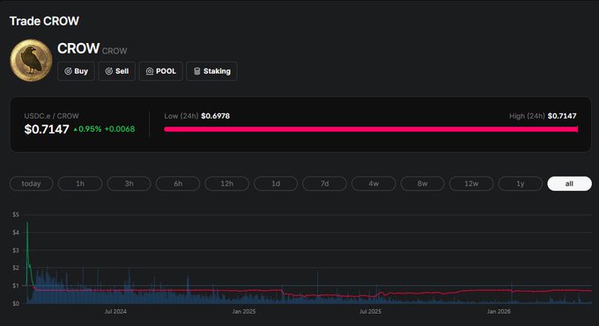The width and height of the screenshot is (599, 326).
Task: Click the $1 y-axis label
Action: (x=16, y=286)
